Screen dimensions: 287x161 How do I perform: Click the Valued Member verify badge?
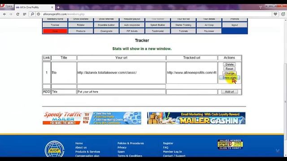[x=230, y=144]
